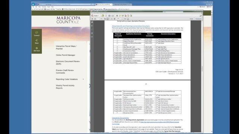Choose the hand pan tool in Acrobat
This screenshot has height=134, width=239.
(x=108, y=19)
